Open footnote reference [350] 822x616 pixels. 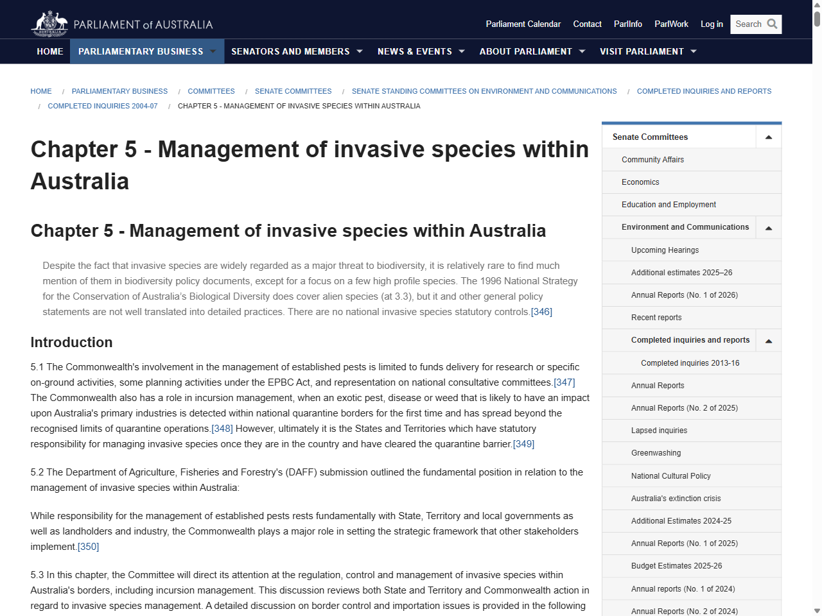89,547
